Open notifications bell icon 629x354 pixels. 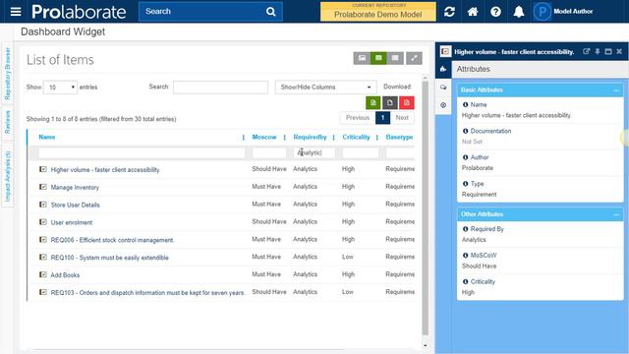519,12
